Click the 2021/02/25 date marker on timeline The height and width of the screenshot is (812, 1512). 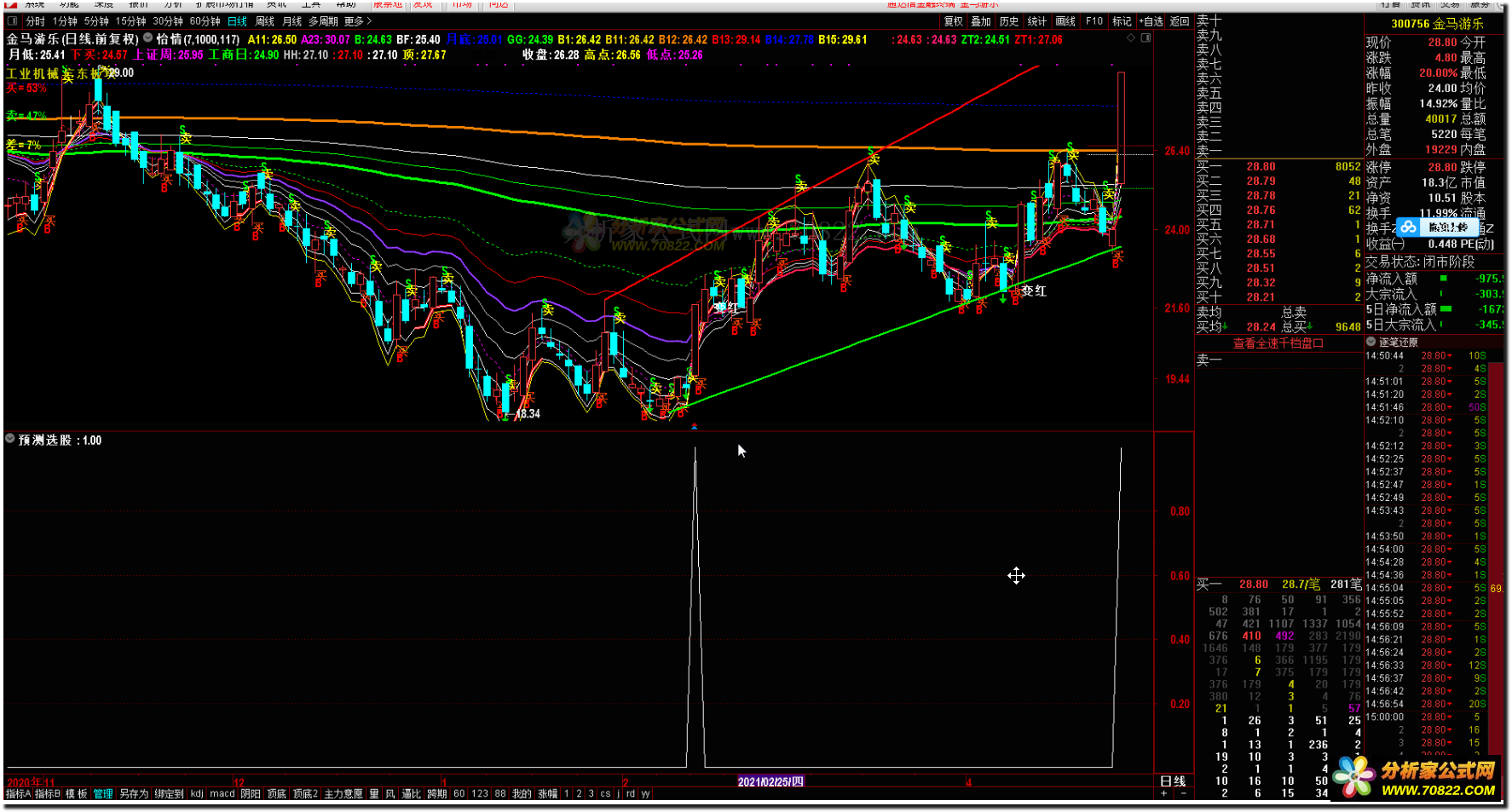(x=770, y=781)
